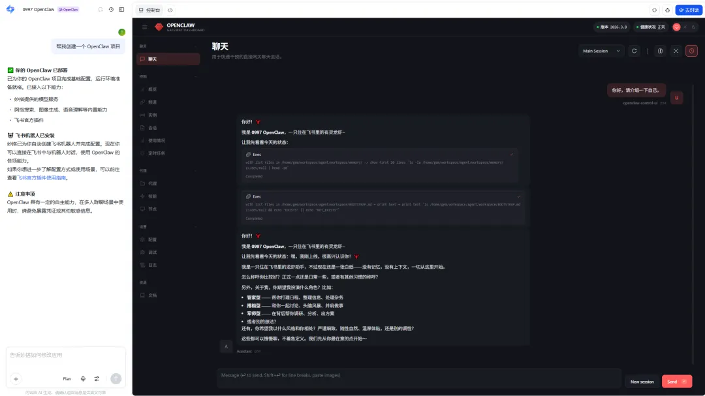Click the 健康状况 正常 status pill

tap(650, 27)
